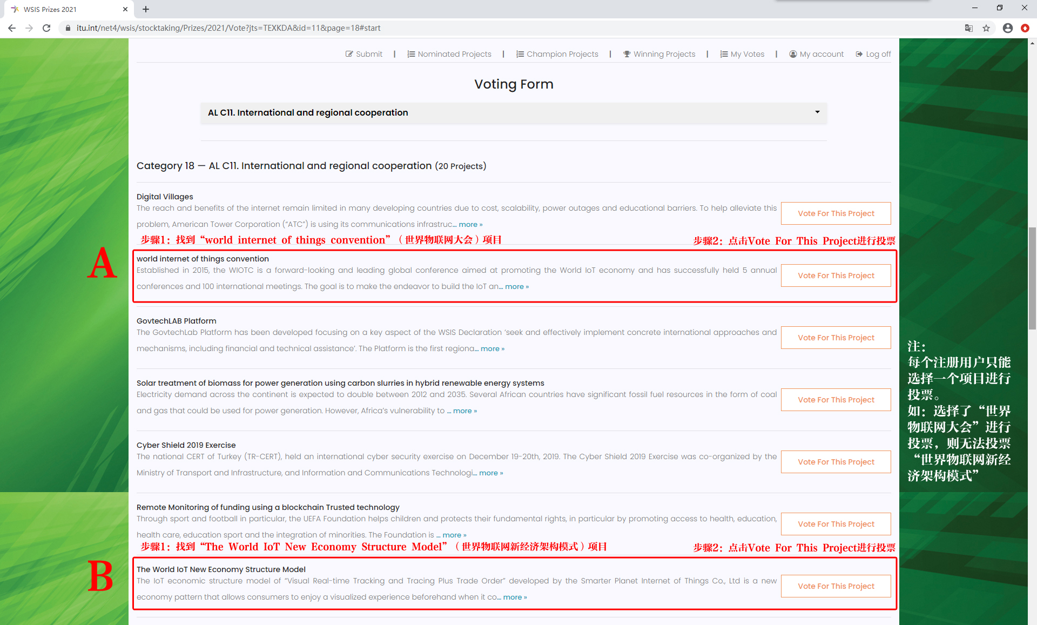The width and height of the screenshot is (1037, 625).
Task: Click the browser reload icon
Action: pos(46,28)
